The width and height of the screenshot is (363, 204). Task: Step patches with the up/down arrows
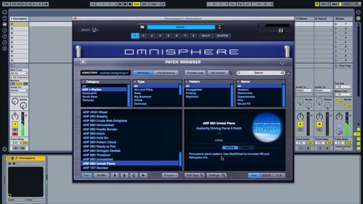pos(220,27)
